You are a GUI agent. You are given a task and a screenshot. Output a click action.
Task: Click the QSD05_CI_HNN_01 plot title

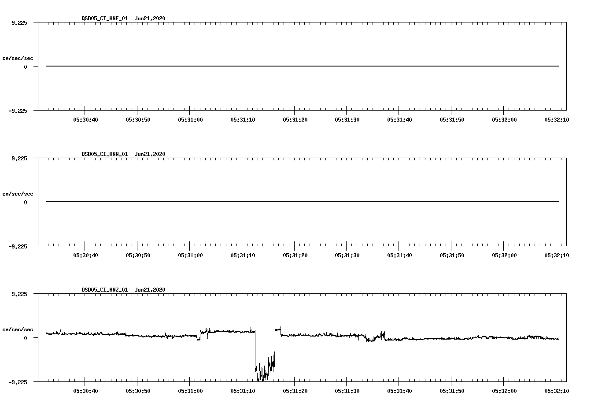[123, 154]
